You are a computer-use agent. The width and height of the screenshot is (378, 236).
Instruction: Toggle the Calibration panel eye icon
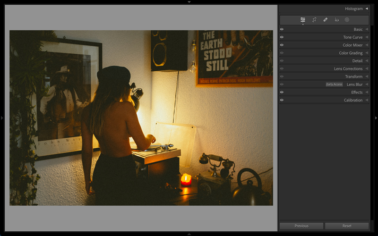click(x=282, y=100)
